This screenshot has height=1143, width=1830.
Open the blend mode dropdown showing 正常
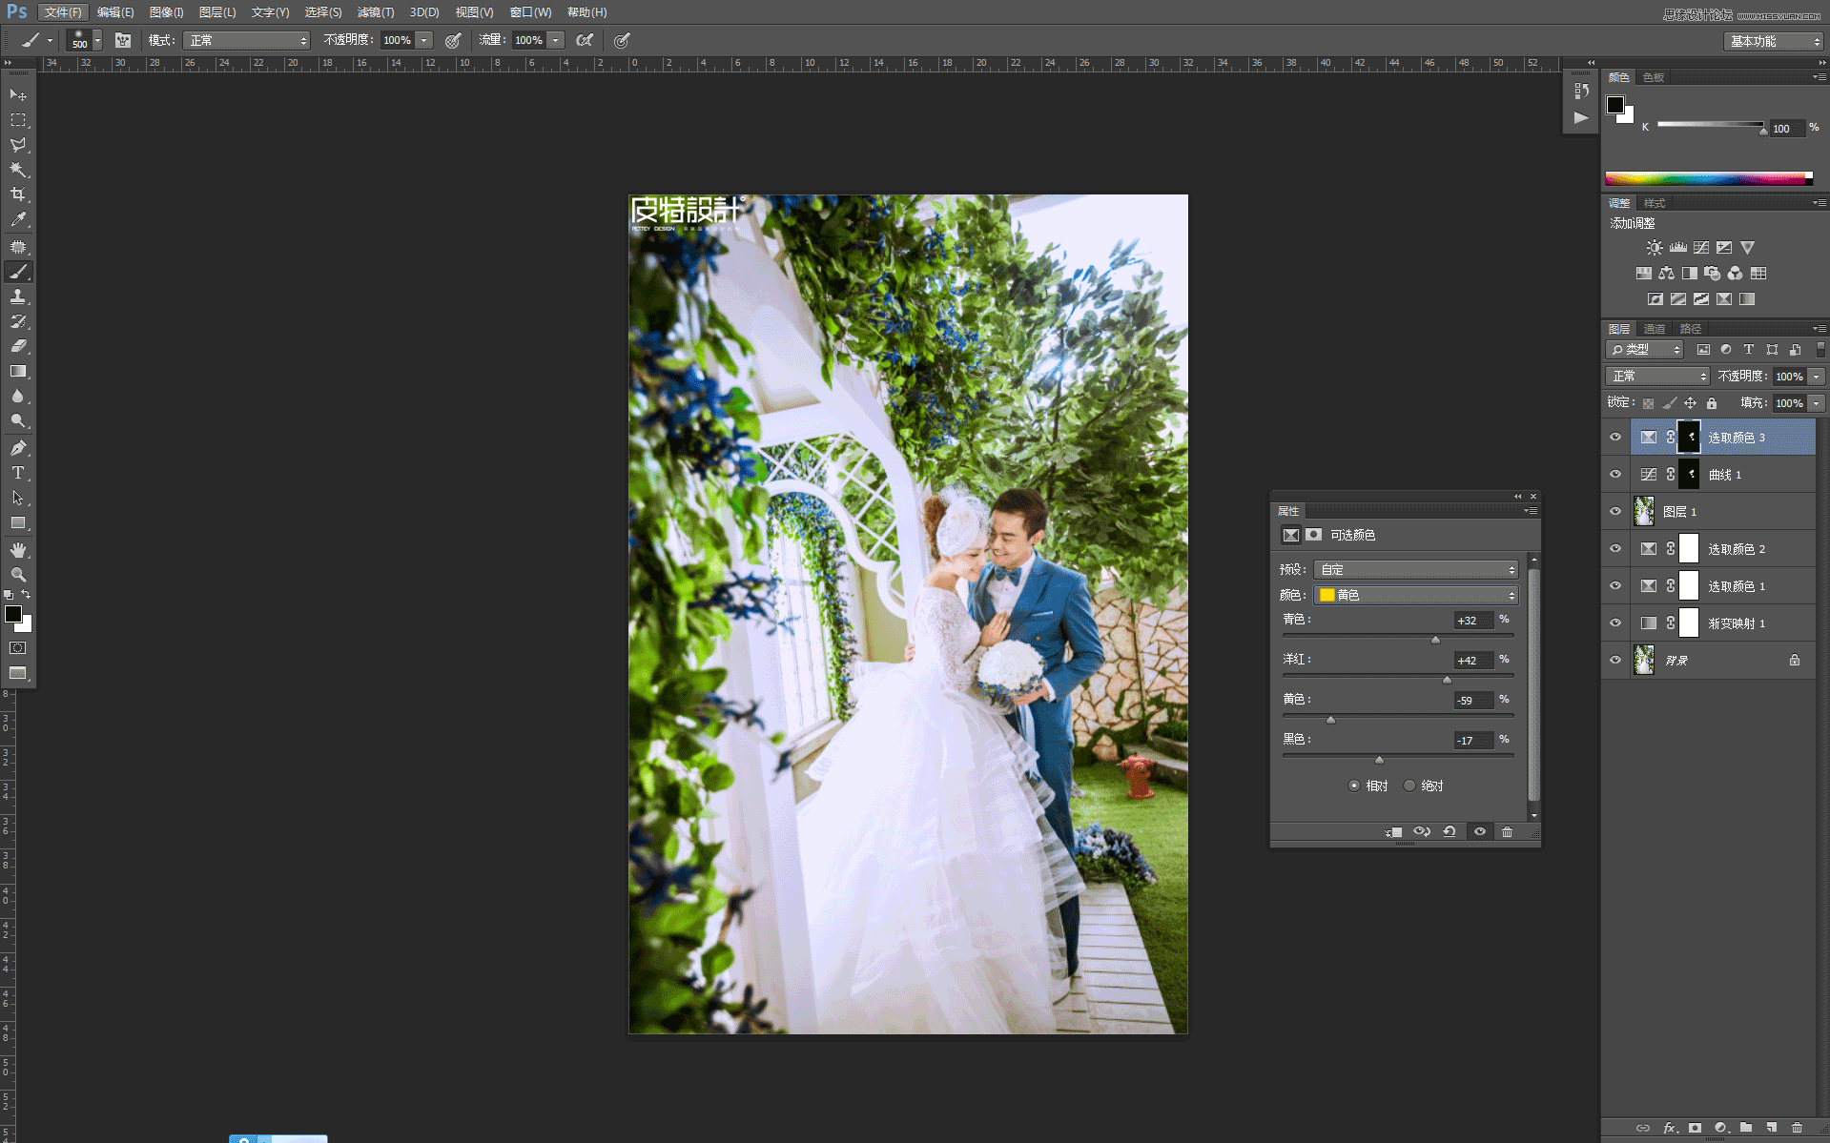click(x=1656, y=376)
